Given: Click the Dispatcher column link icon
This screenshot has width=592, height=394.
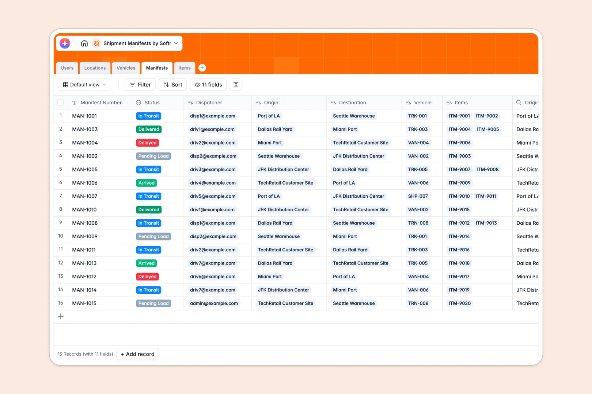Looking at the screenshot, I should pos(190,103).
